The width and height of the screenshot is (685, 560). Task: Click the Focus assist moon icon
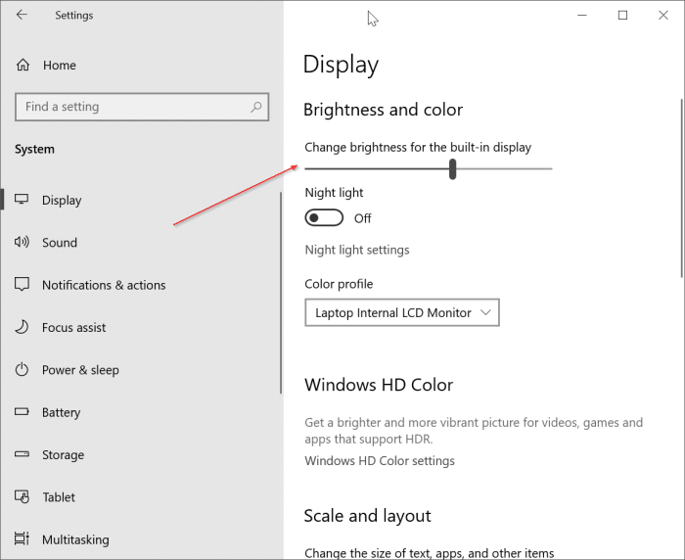pos(22,327)
